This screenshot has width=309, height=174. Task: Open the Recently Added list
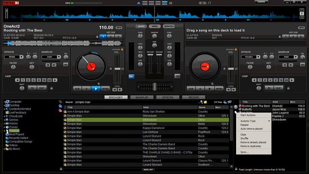click(17, 138)
